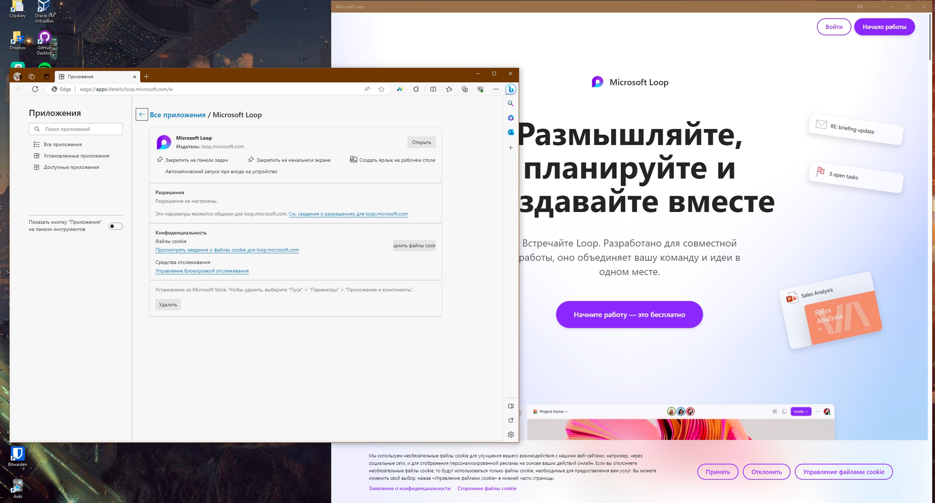Open Управление блокировкой отслеживания link
The height and width of the screenshot is (503, 935).
click(x=202, y=271)
